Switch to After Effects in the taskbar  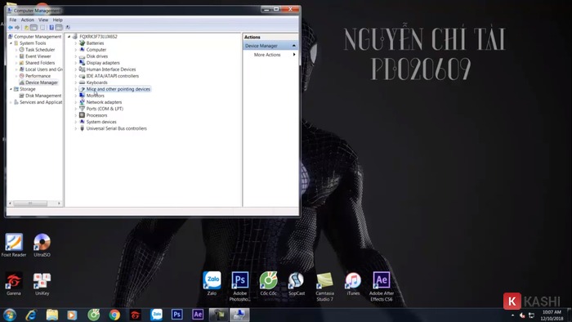tap(198, 315)
